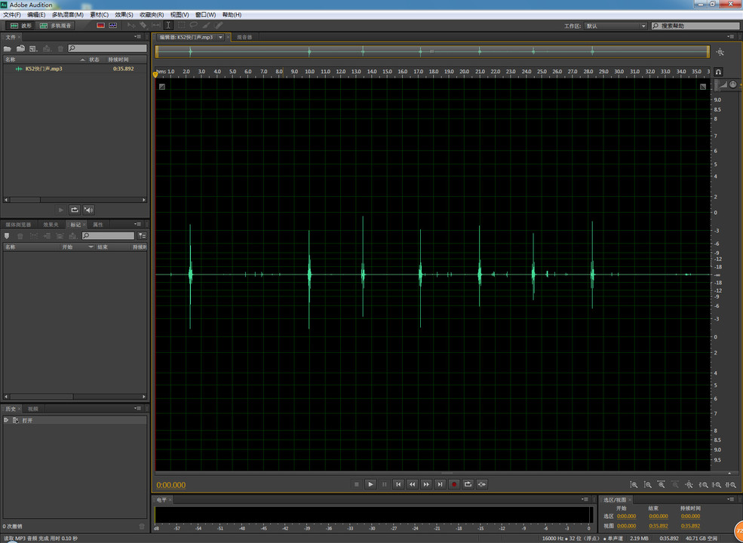This screenshot has width=743, height=543.
Task: Stop playback in the transport
Action: coord(356,483)
